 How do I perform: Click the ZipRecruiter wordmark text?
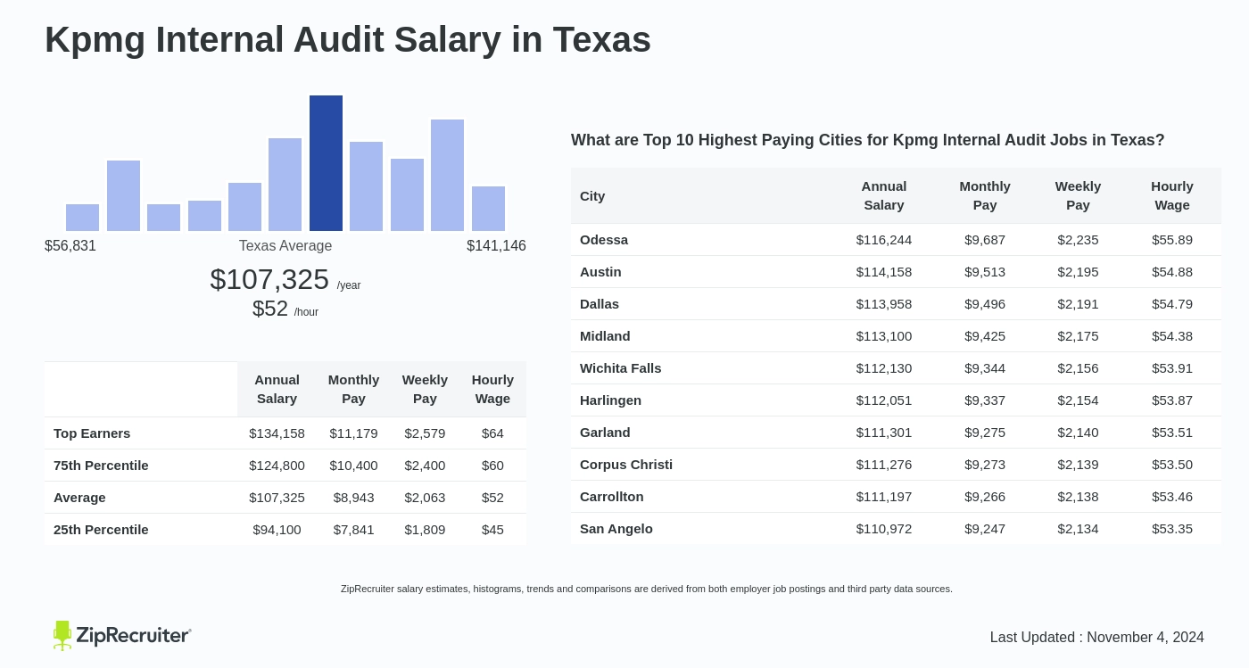tap(133, 635)
